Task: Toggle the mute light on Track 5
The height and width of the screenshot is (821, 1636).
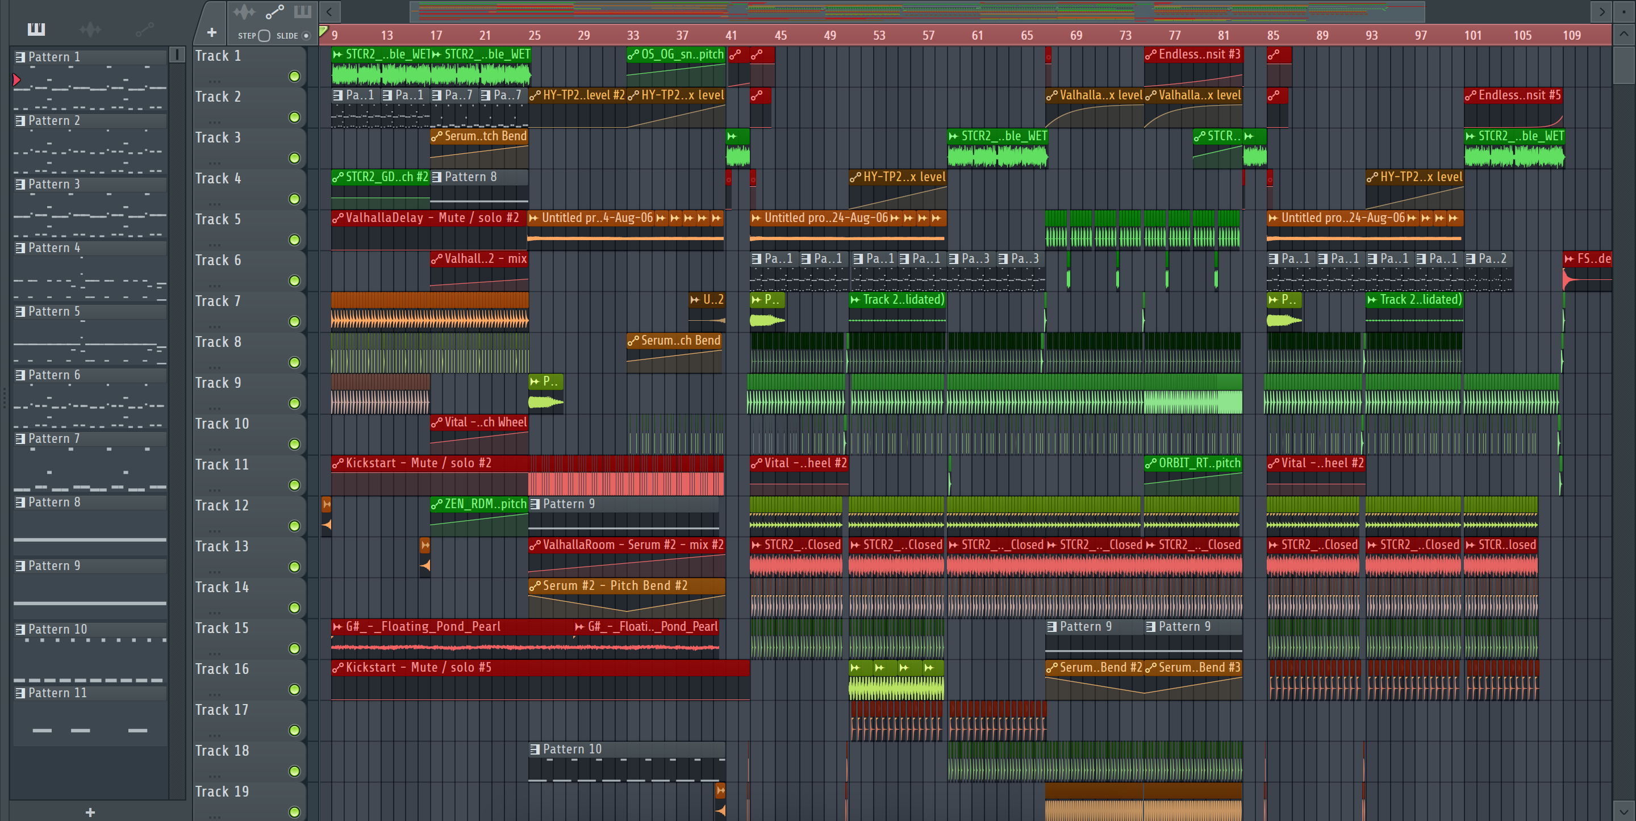Action: click(x=294, y=241)
